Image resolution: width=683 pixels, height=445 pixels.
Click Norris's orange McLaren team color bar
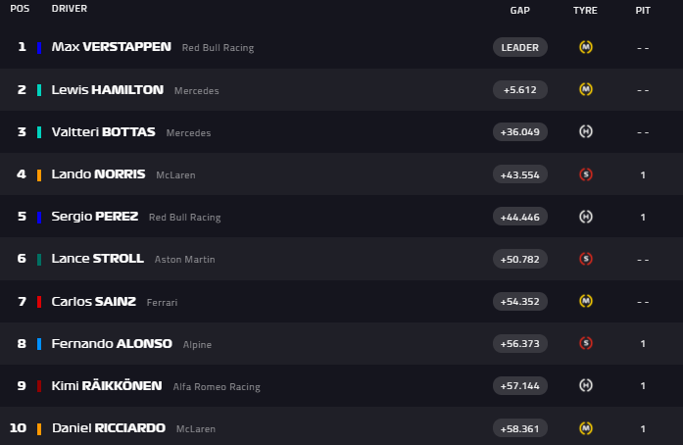(x=38, y=174)
